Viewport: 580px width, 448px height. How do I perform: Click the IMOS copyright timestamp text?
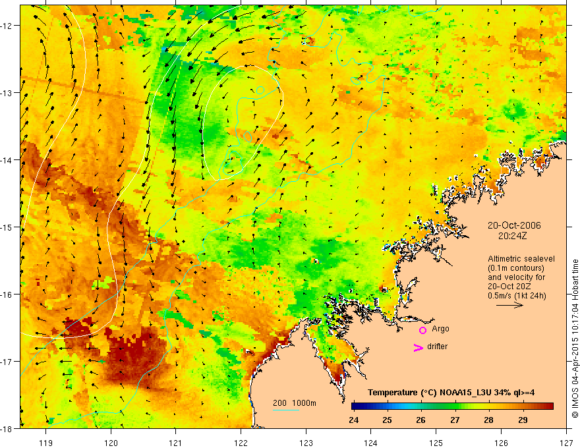point(575,339)
